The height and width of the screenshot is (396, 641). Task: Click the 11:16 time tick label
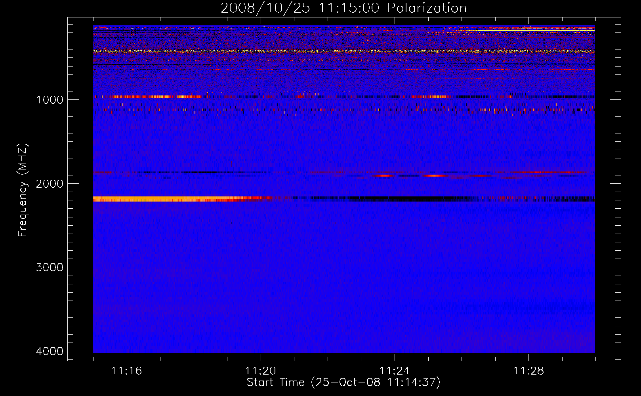[x=126, y=371]
